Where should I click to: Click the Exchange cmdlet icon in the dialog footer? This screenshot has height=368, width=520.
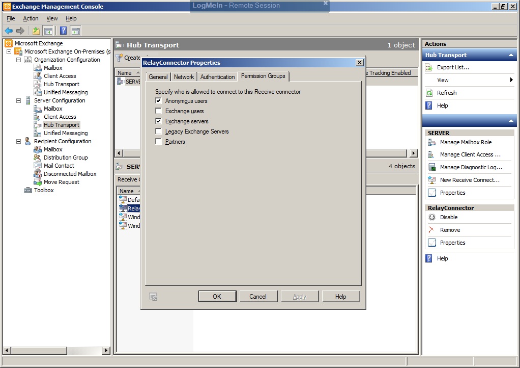click(x=153, y=297)
